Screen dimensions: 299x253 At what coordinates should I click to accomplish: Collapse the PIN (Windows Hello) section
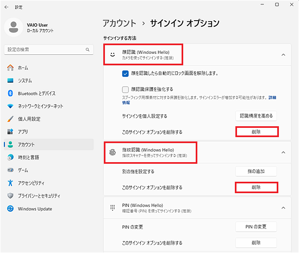[x=283, y=208]
